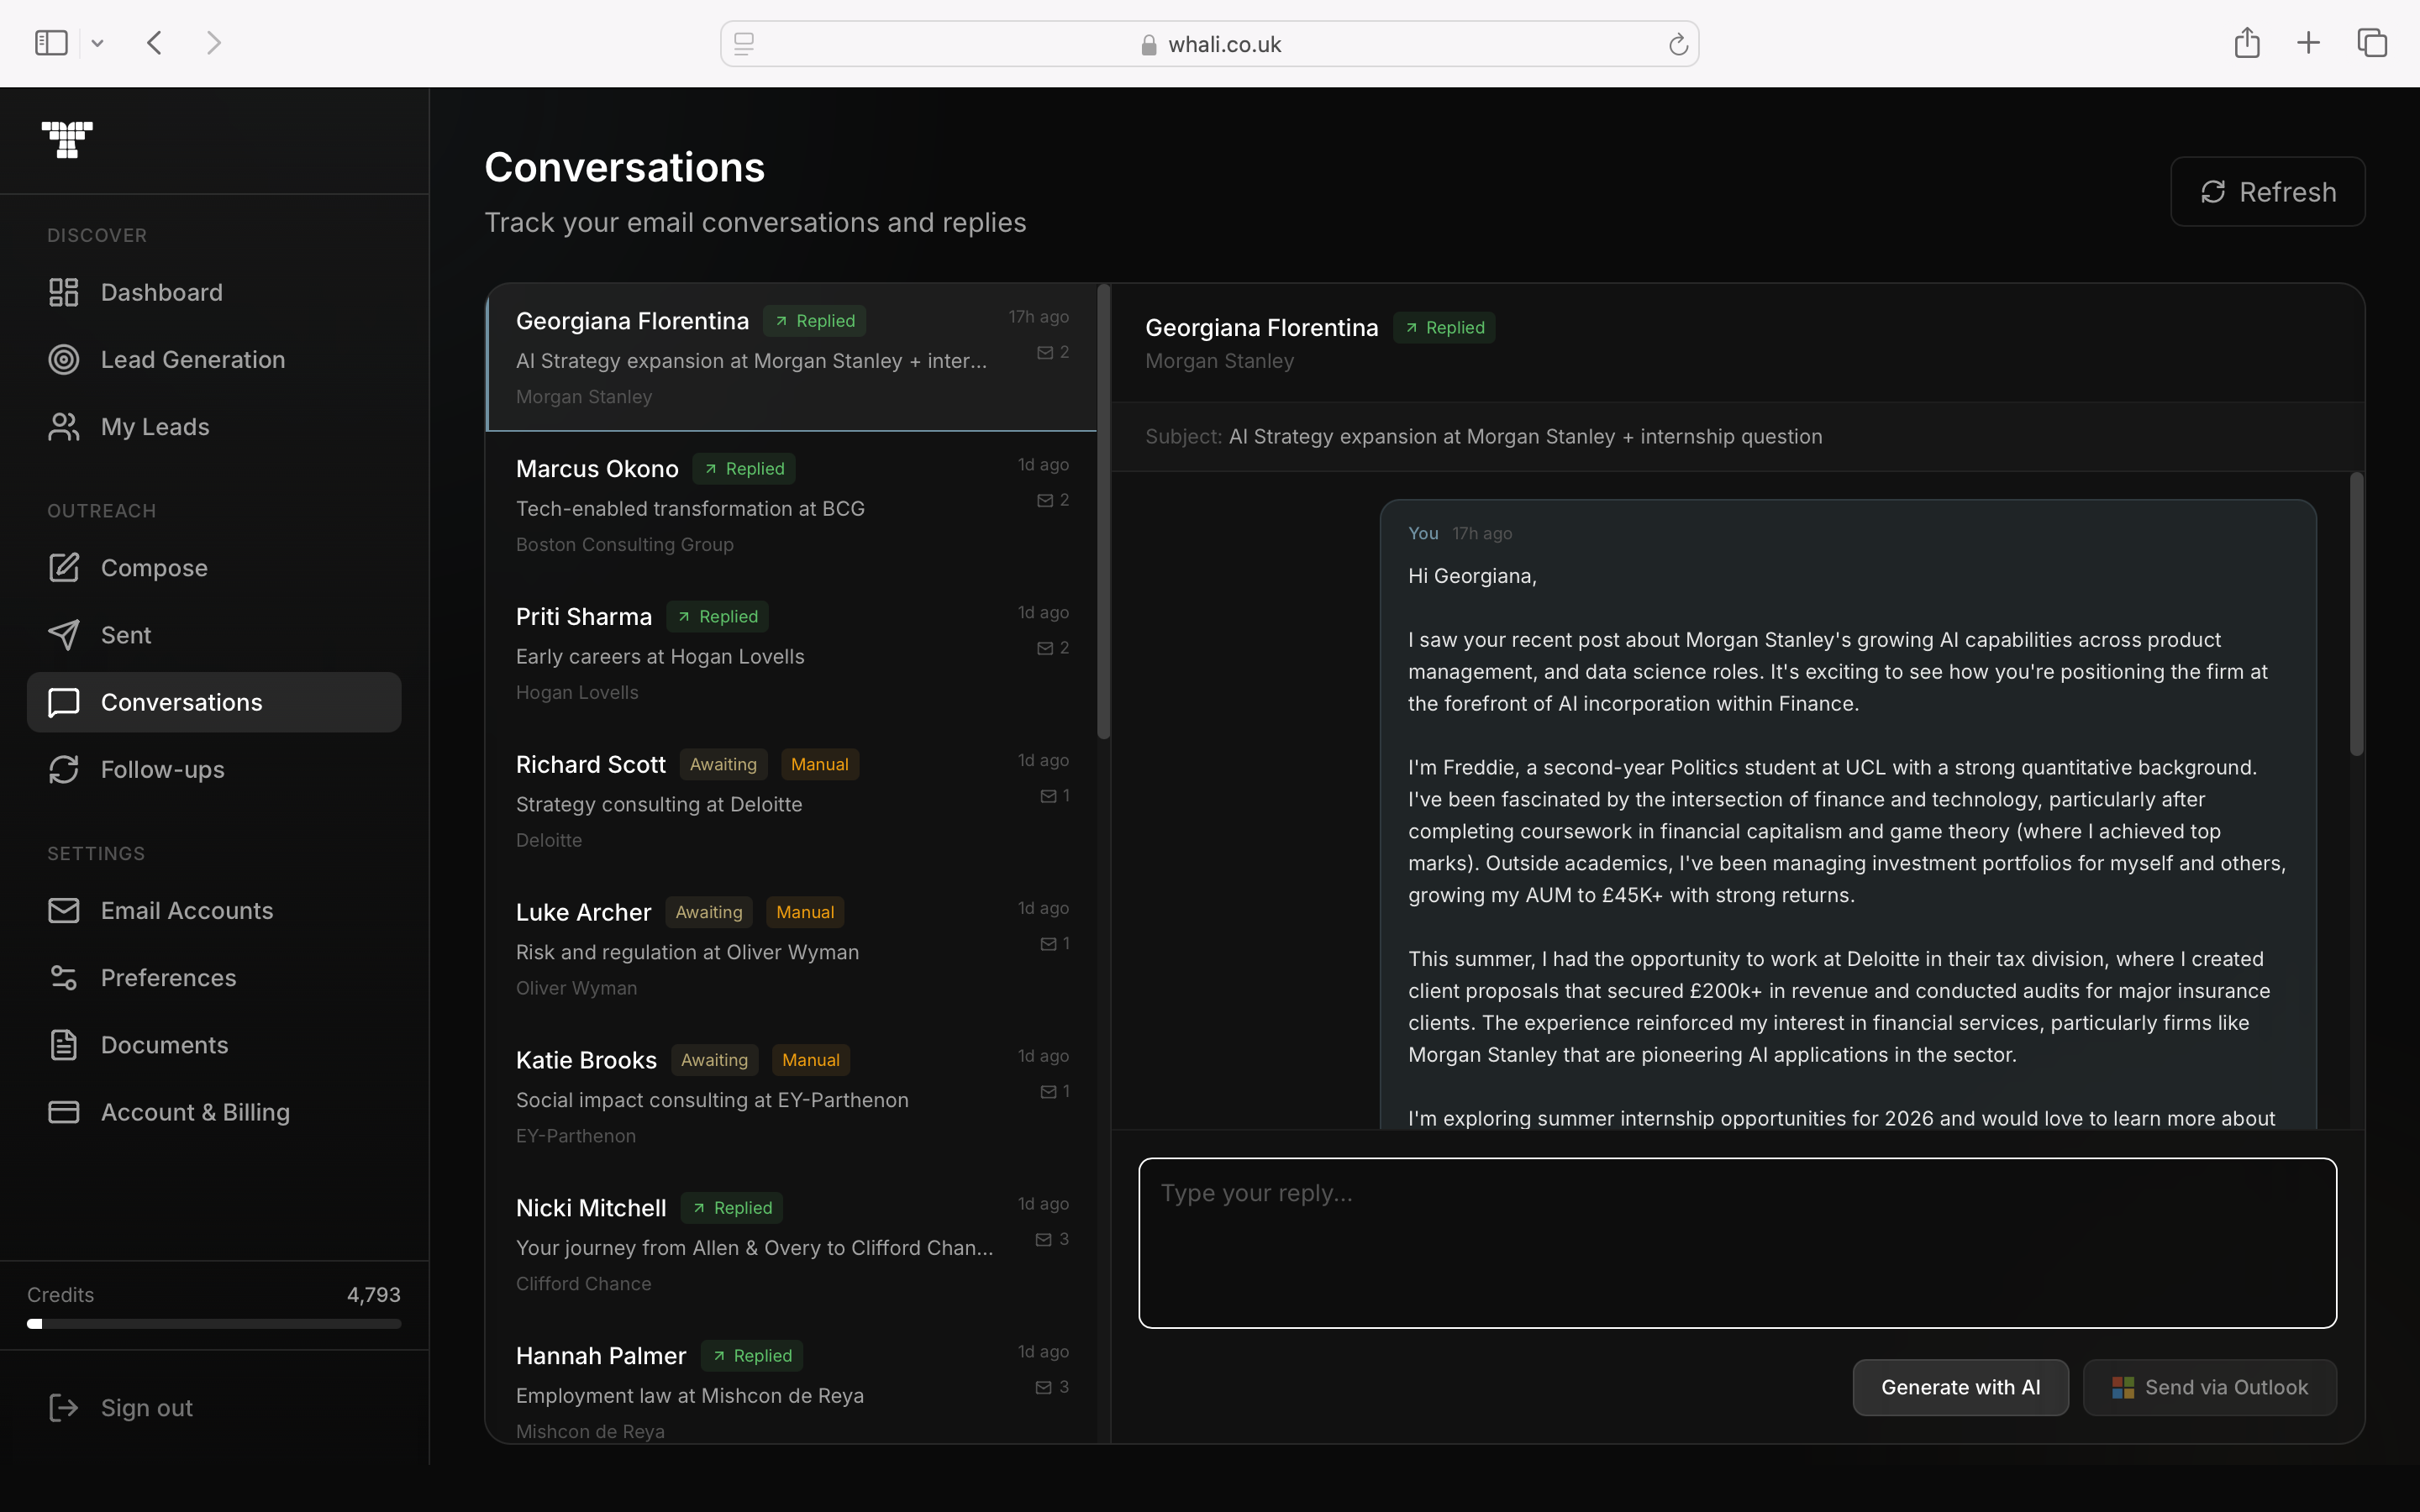The image size is (2420, 1512).
Task: Open the Compose page
Action: (154, 568)
